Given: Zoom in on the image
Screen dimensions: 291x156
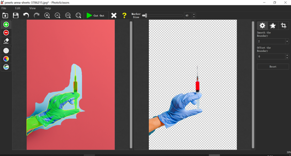Looking at the screenshot, I should 47,16.
